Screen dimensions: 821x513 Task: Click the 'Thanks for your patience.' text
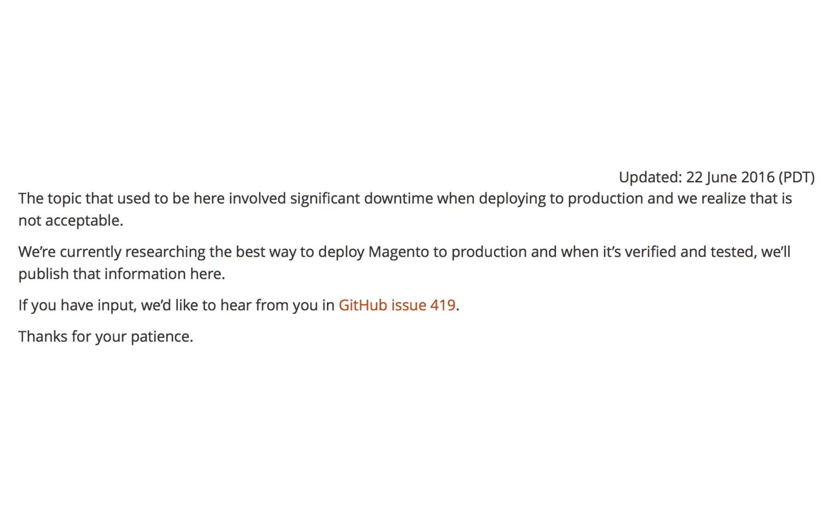(106, 337)
